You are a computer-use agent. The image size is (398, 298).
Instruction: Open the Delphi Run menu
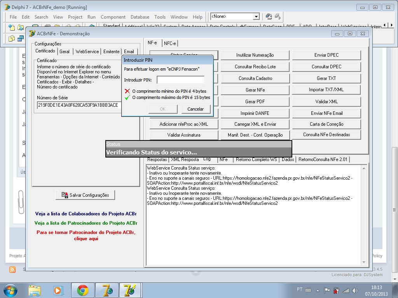91,17
